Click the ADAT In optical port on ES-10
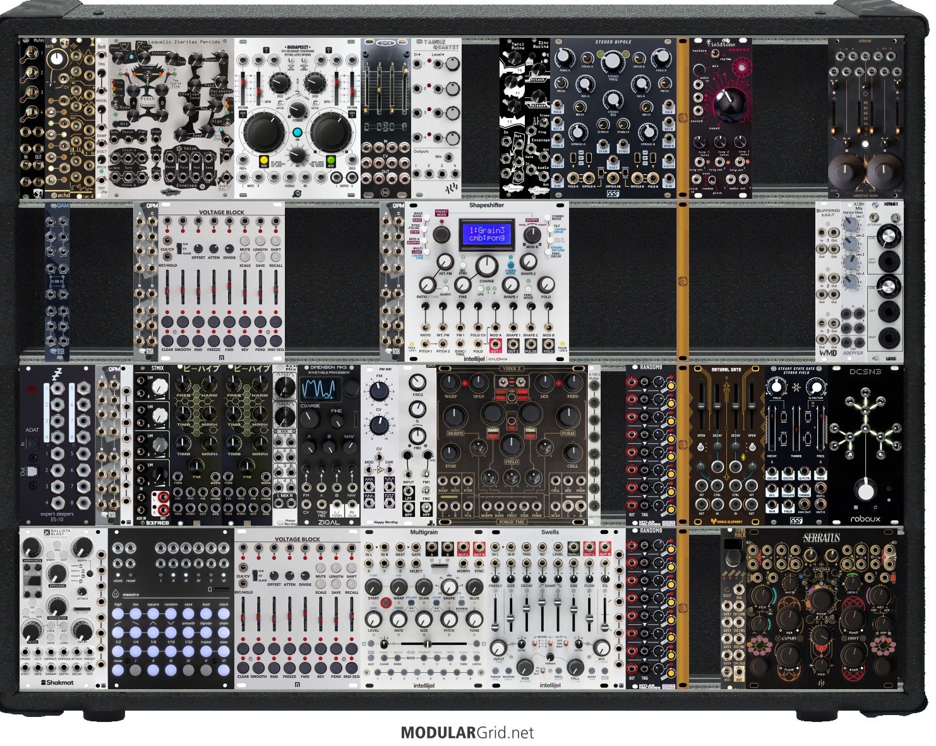 coord(32,444)
